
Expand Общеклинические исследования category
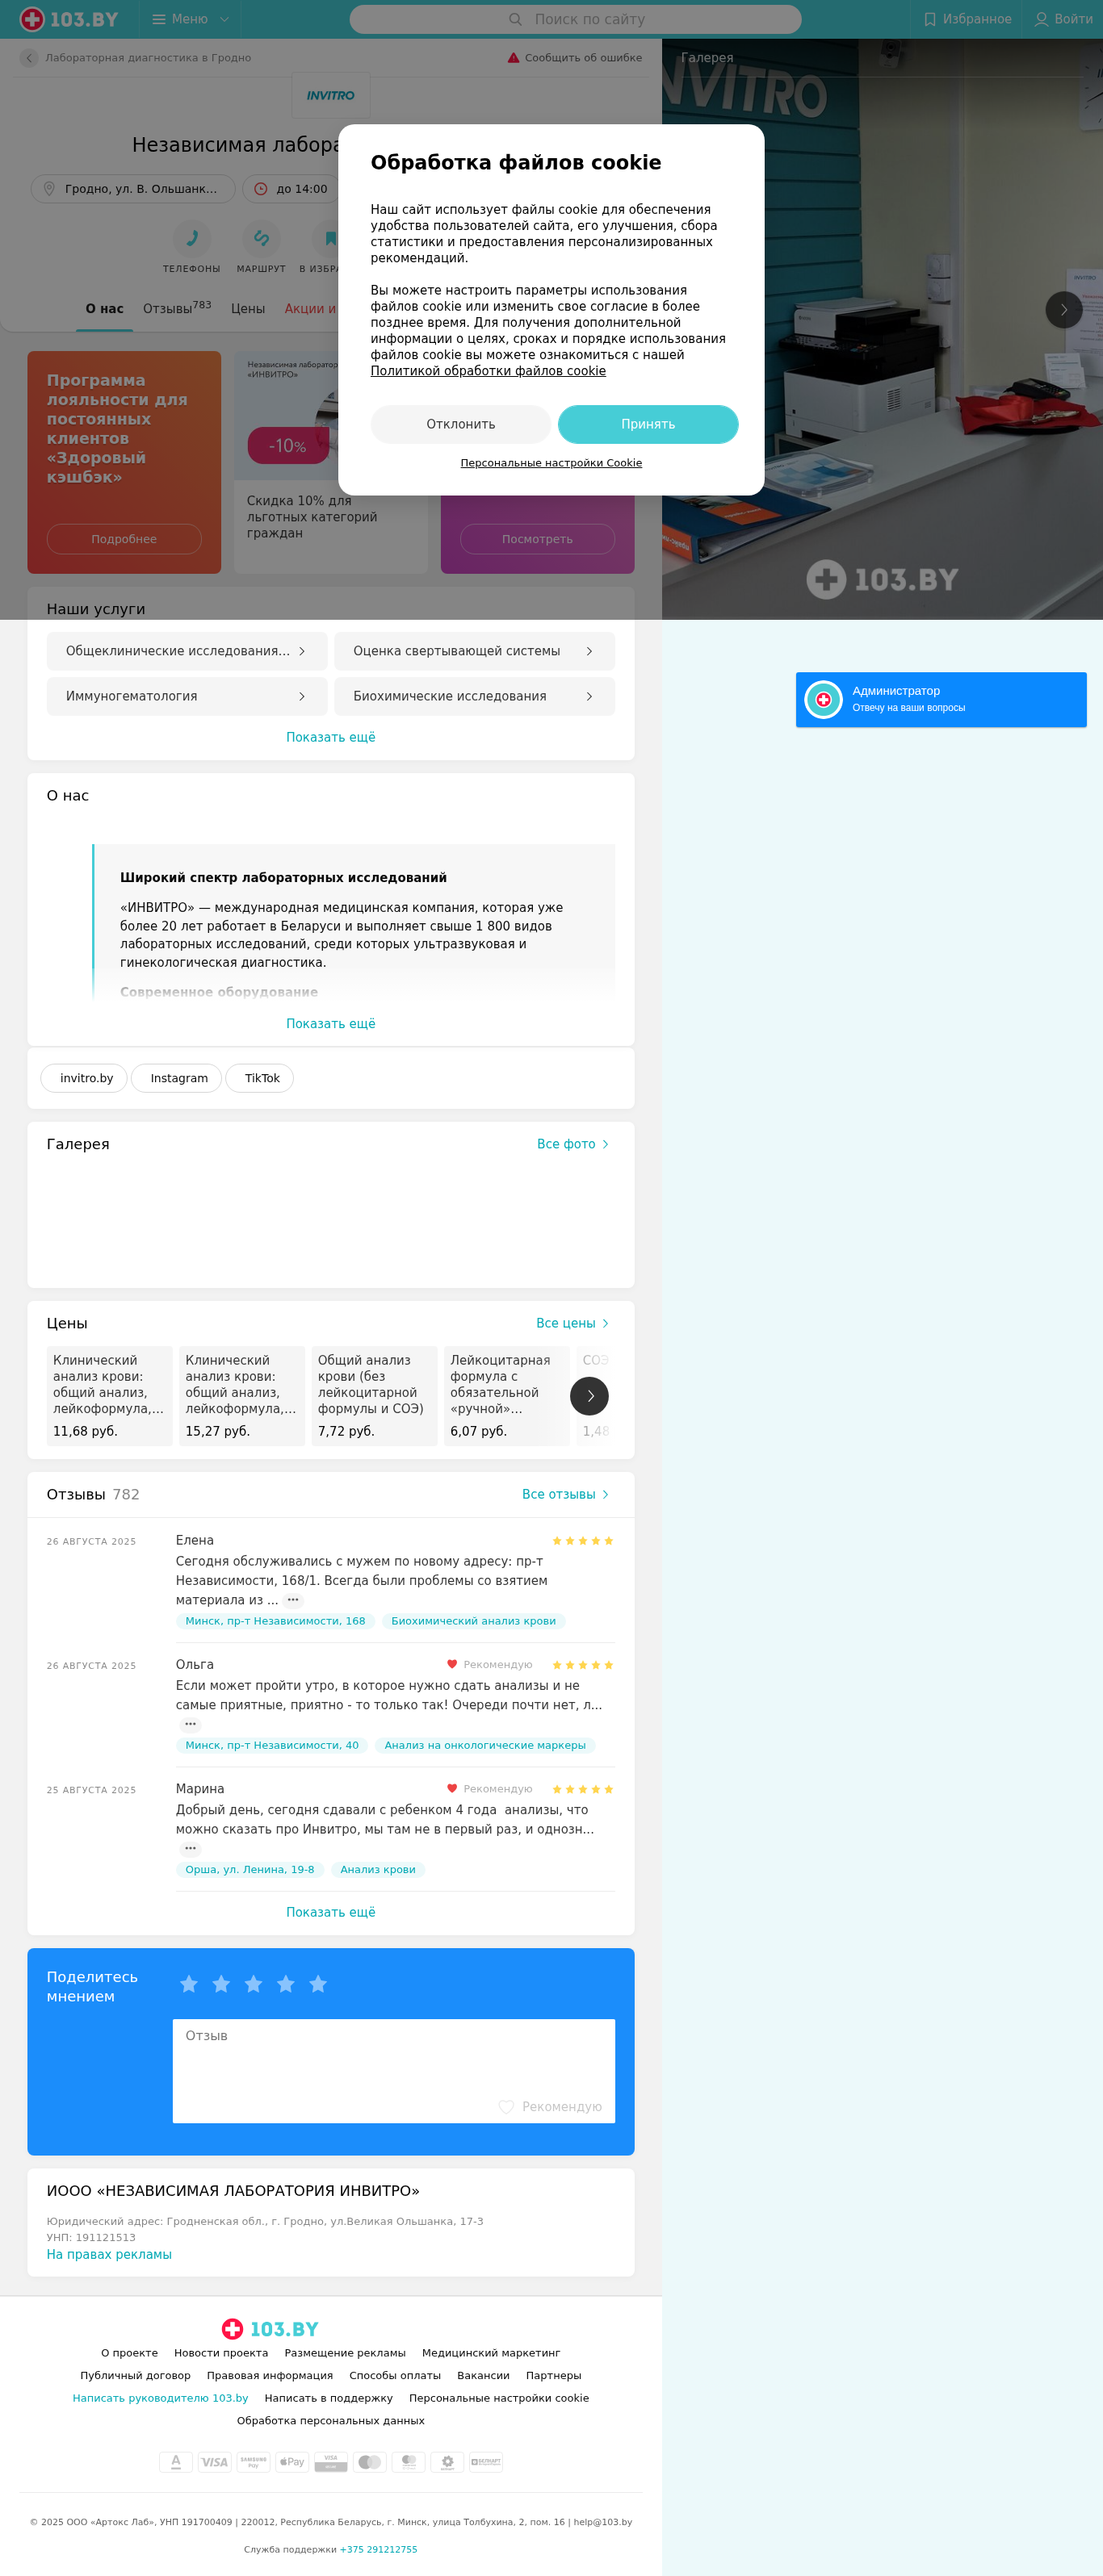coord(187,651)
